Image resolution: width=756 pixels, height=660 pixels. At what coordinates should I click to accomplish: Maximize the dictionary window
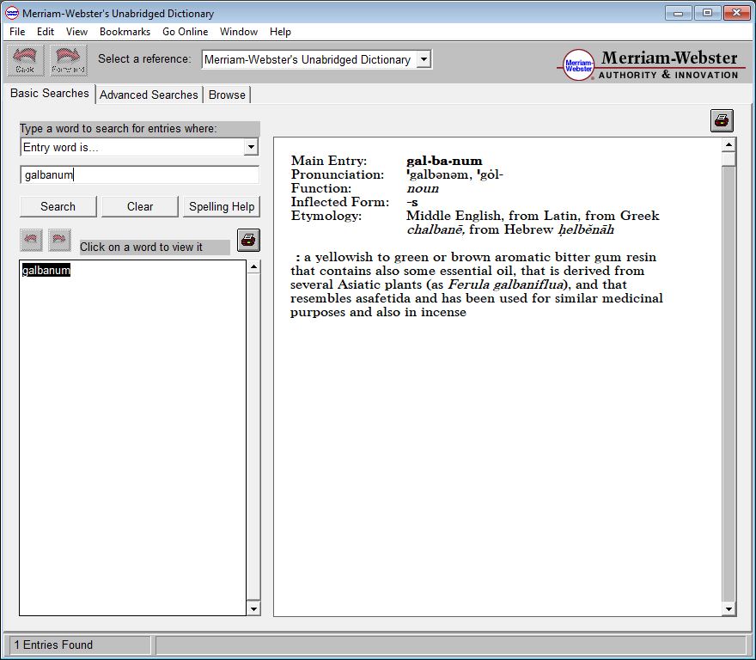[707, 13]
